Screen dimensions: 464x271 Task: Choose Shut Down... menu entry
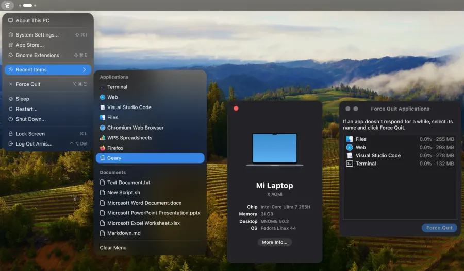coord(48,119)
